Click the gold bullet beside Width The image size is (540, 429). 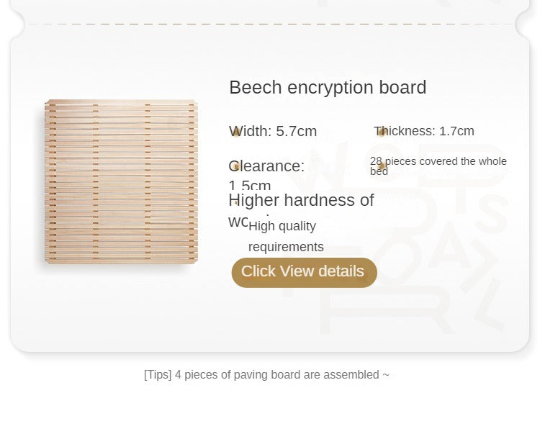click(236, 132)
